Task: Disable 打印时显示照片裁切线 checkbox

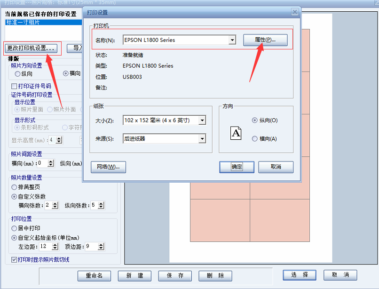Action: pos(14,260)
